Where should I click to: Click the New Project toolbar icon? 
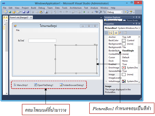[x=6, y=12]
